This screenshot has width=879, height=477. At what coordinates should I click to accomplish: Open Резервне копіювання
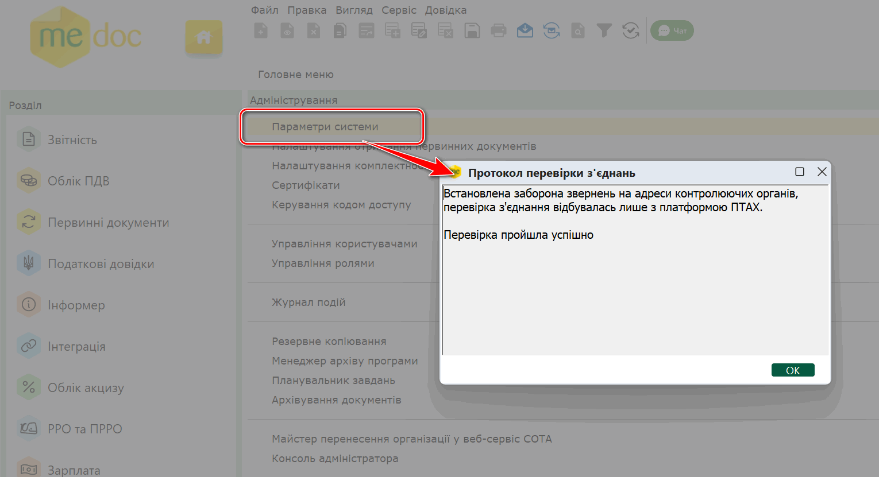point(329,342)
